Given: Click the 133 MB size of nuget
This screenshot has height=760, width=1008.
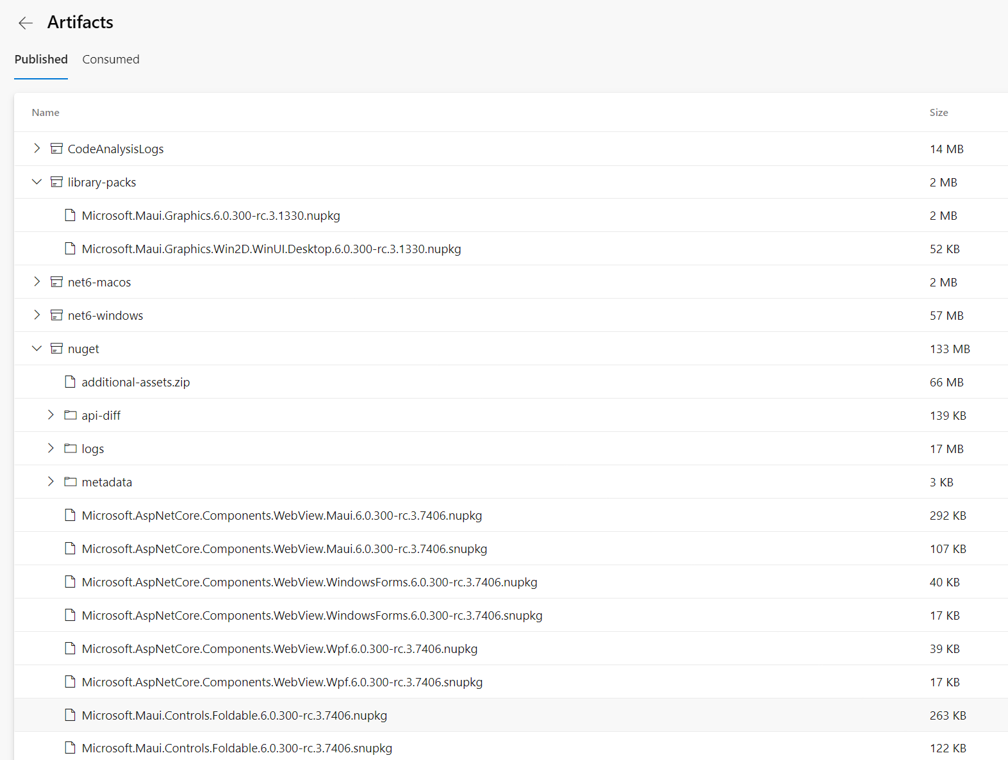Looking at the screenshot, I should pos(950,349).
